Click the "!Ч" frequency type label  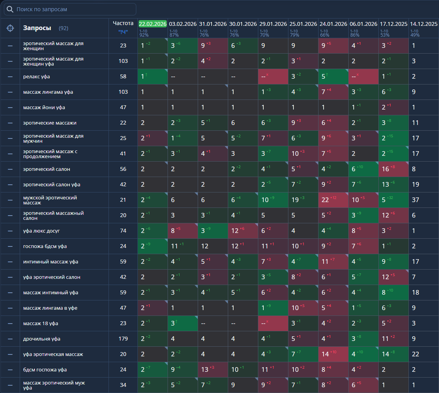pos(123,32)
